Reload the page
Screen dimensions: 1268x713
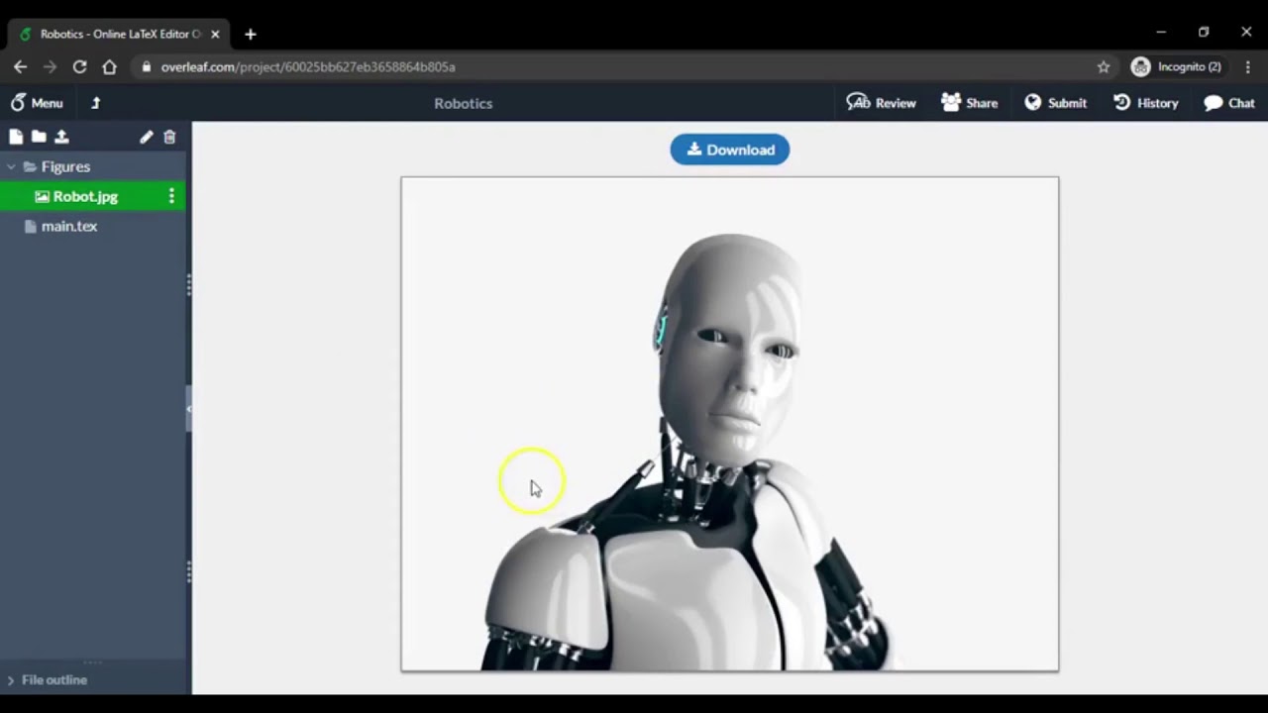tap(79, 66)
